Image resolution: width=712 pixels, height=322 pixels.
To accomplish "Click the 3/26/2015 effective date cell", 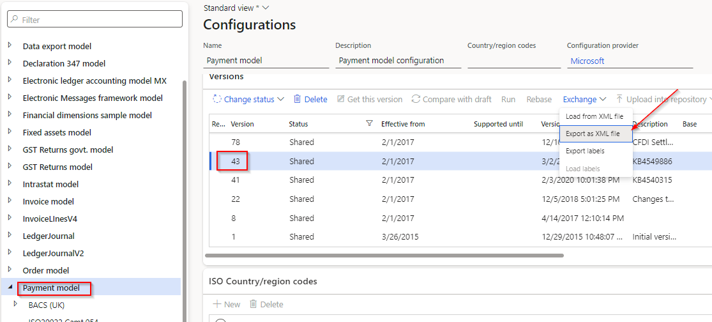I will point(400,236).
